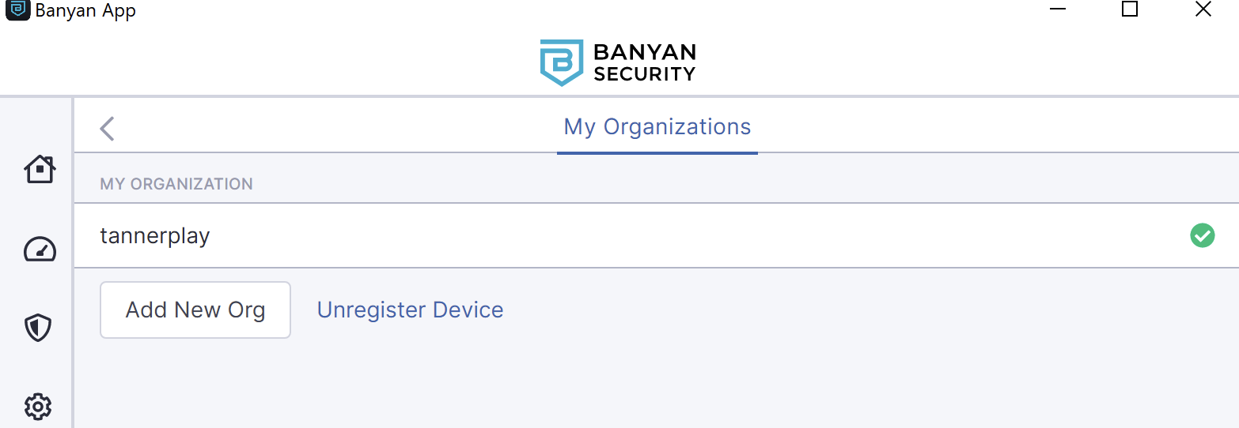Maximize the Banyan App window
Viewport: 1239px width, 428px height.
click(1130, 10)
